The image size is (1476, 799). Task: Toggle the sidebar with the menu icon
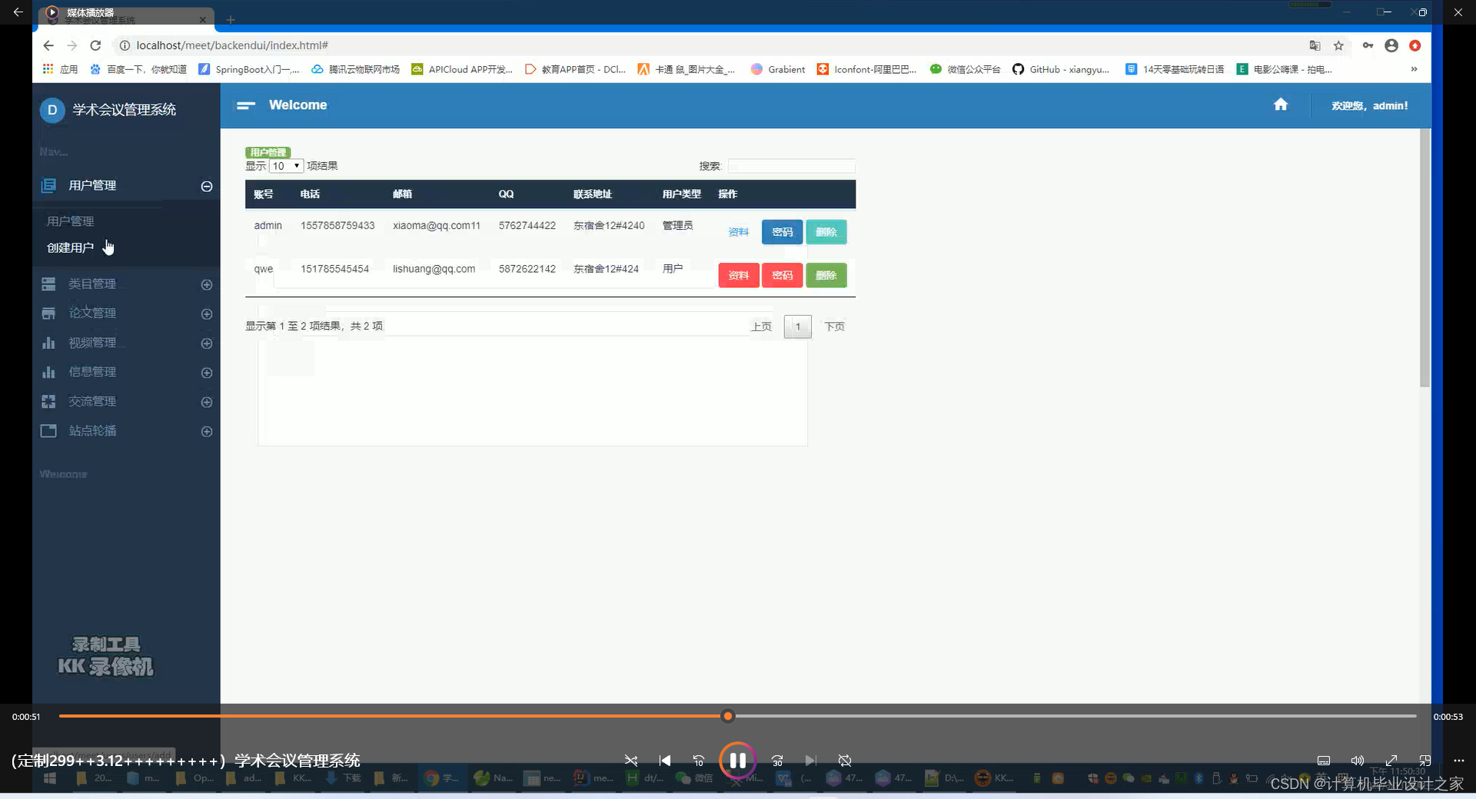tap(246, 105)
